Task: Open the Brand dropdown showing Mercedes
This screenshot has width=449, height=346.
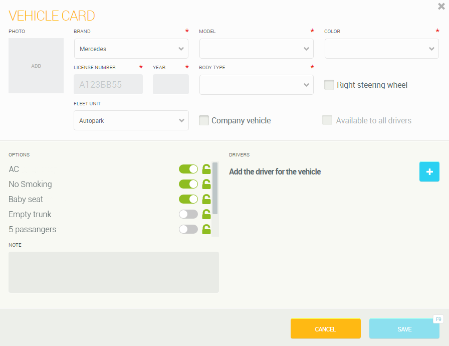Action: coord(131,49)
